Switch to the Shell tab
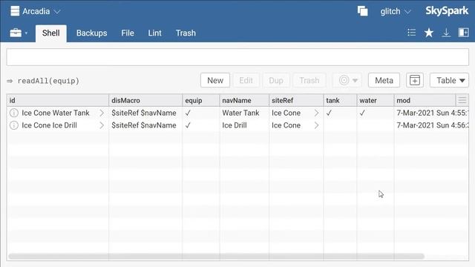Screen dimensions: 475x267 point(51,33)
